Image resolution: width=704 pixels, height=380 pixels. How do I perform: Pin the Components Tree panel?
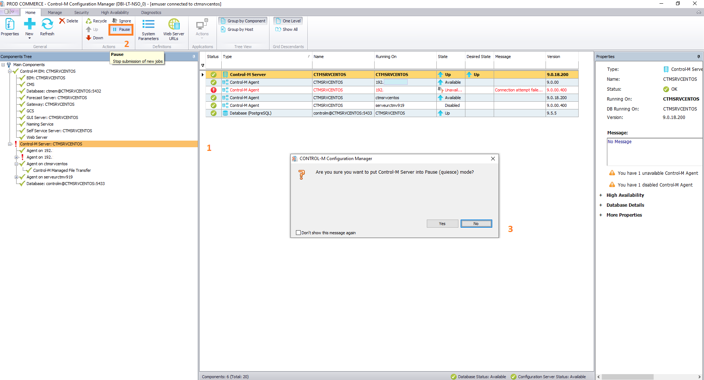[x=194, y=57]
